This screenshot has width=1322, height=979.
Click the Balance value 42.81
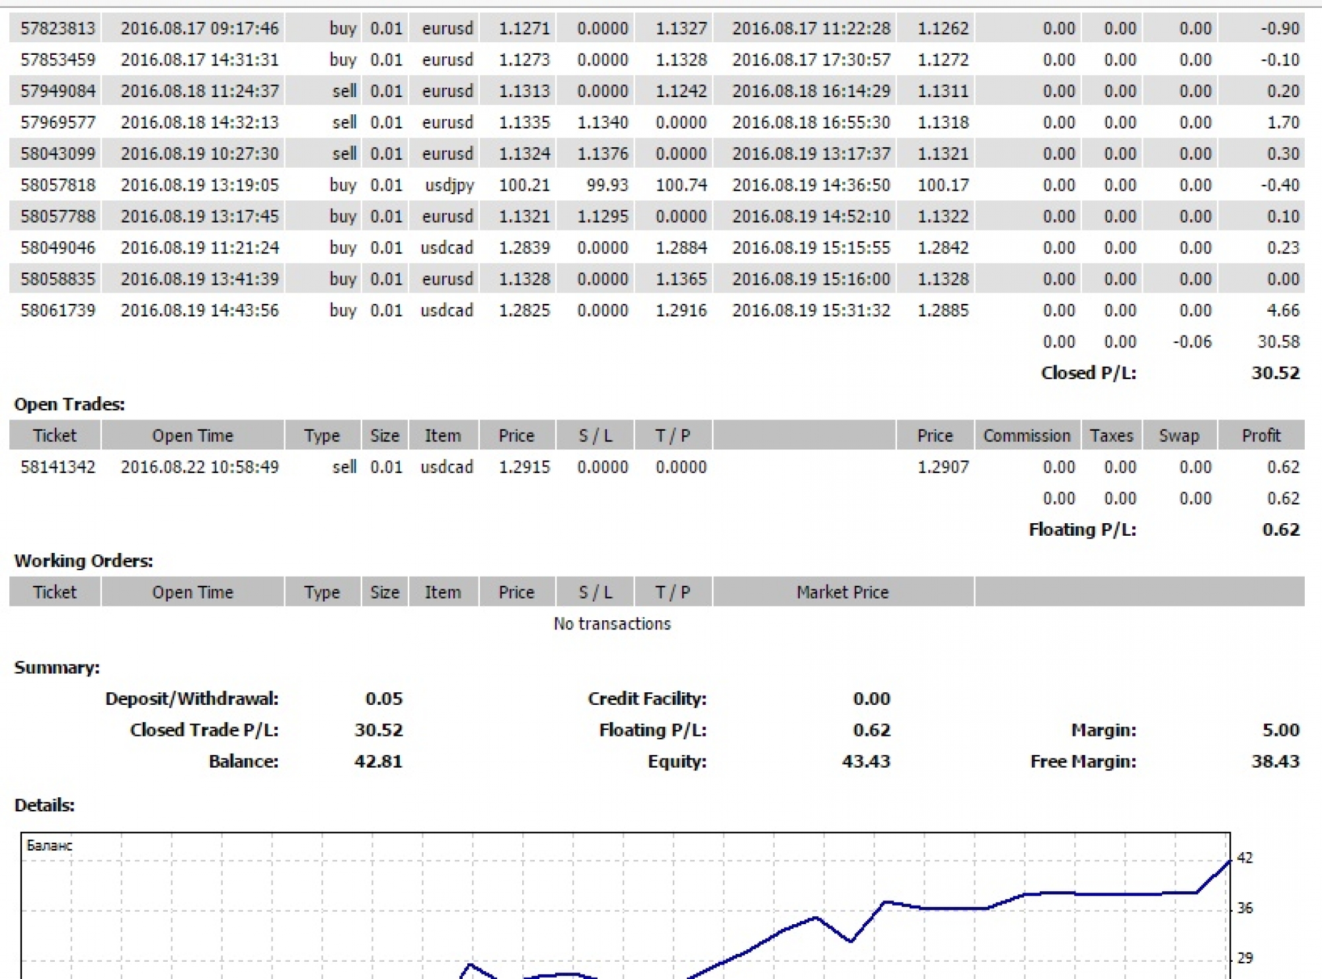[378, 762]
